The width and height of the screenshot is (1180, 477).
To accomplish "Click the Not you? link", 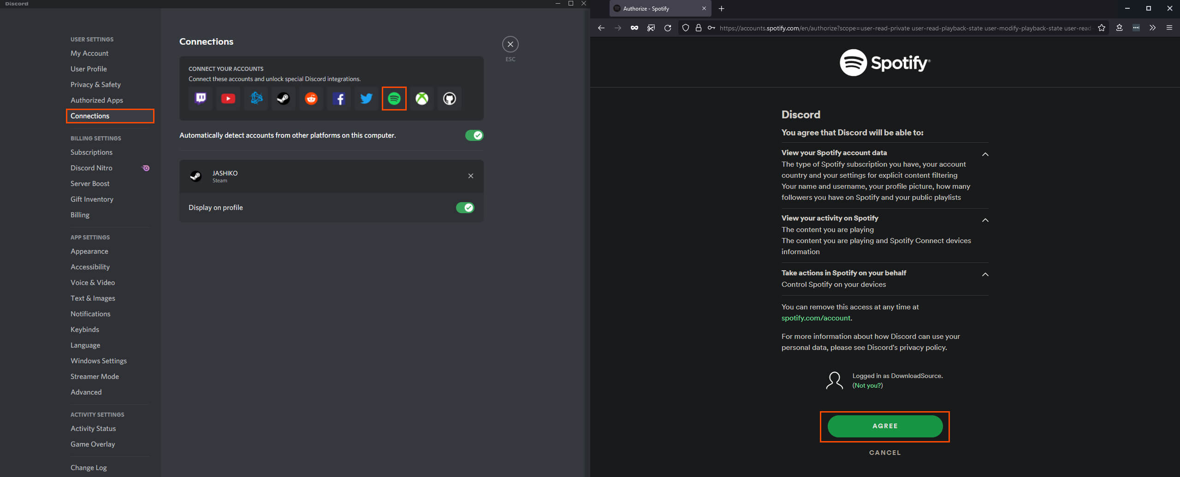I will pos(867,386).
